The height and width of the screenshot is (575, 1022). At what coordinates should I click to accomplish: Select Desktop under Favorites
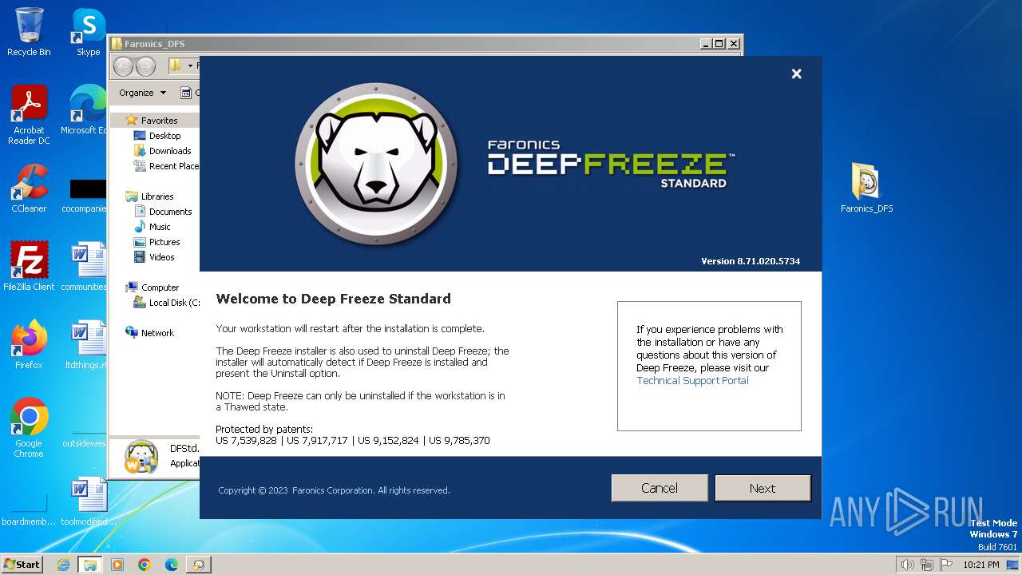coord(164,136)
